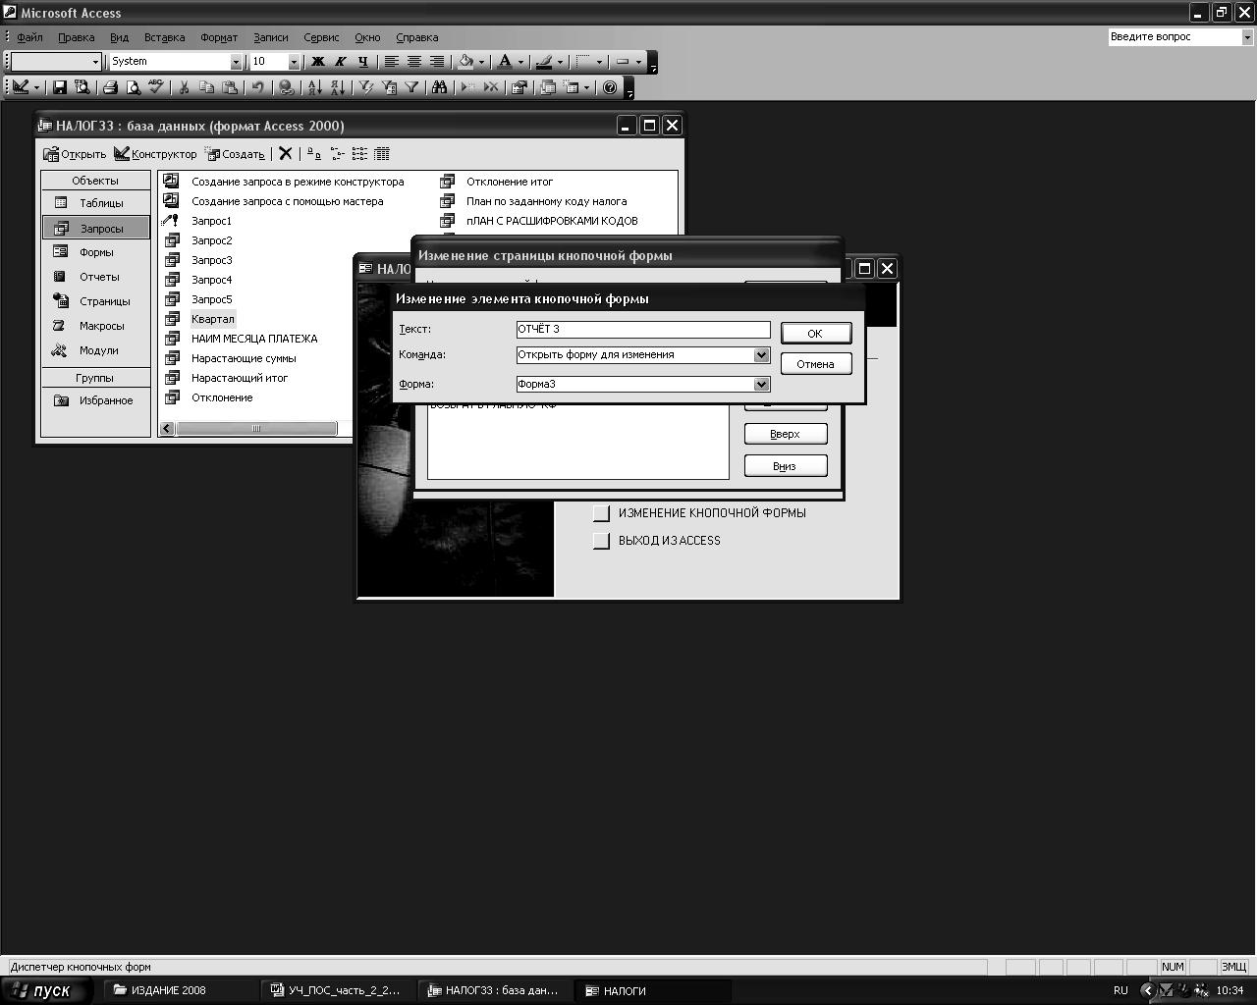Click delete X icon in database window

pyautogui.click(x=285, y=153)
